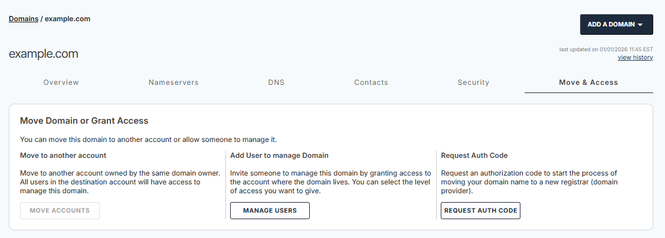Switch to the Overview tab
The height and width of the screenshot is (238, 665).
(61, 82)
